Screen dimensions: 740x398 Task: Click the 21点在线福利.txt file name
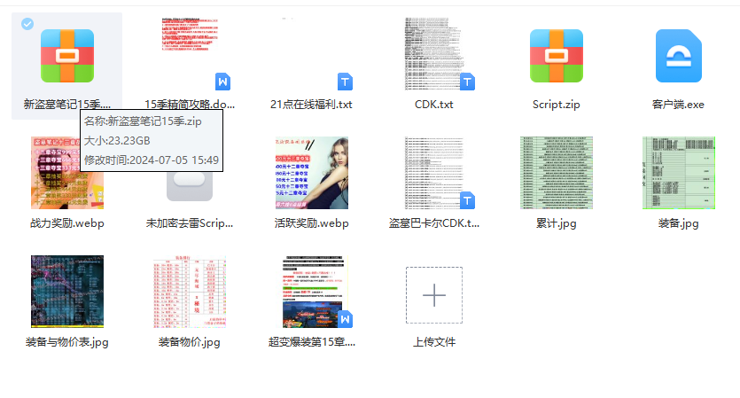click(x=311, y=105)
